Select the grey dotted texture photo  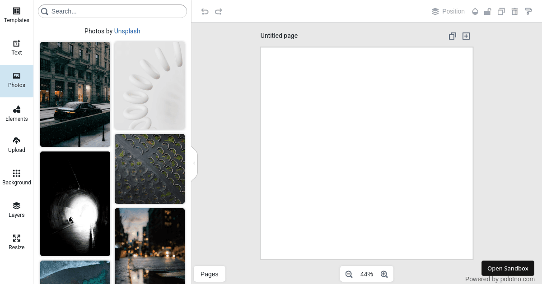tap(150, 169)
